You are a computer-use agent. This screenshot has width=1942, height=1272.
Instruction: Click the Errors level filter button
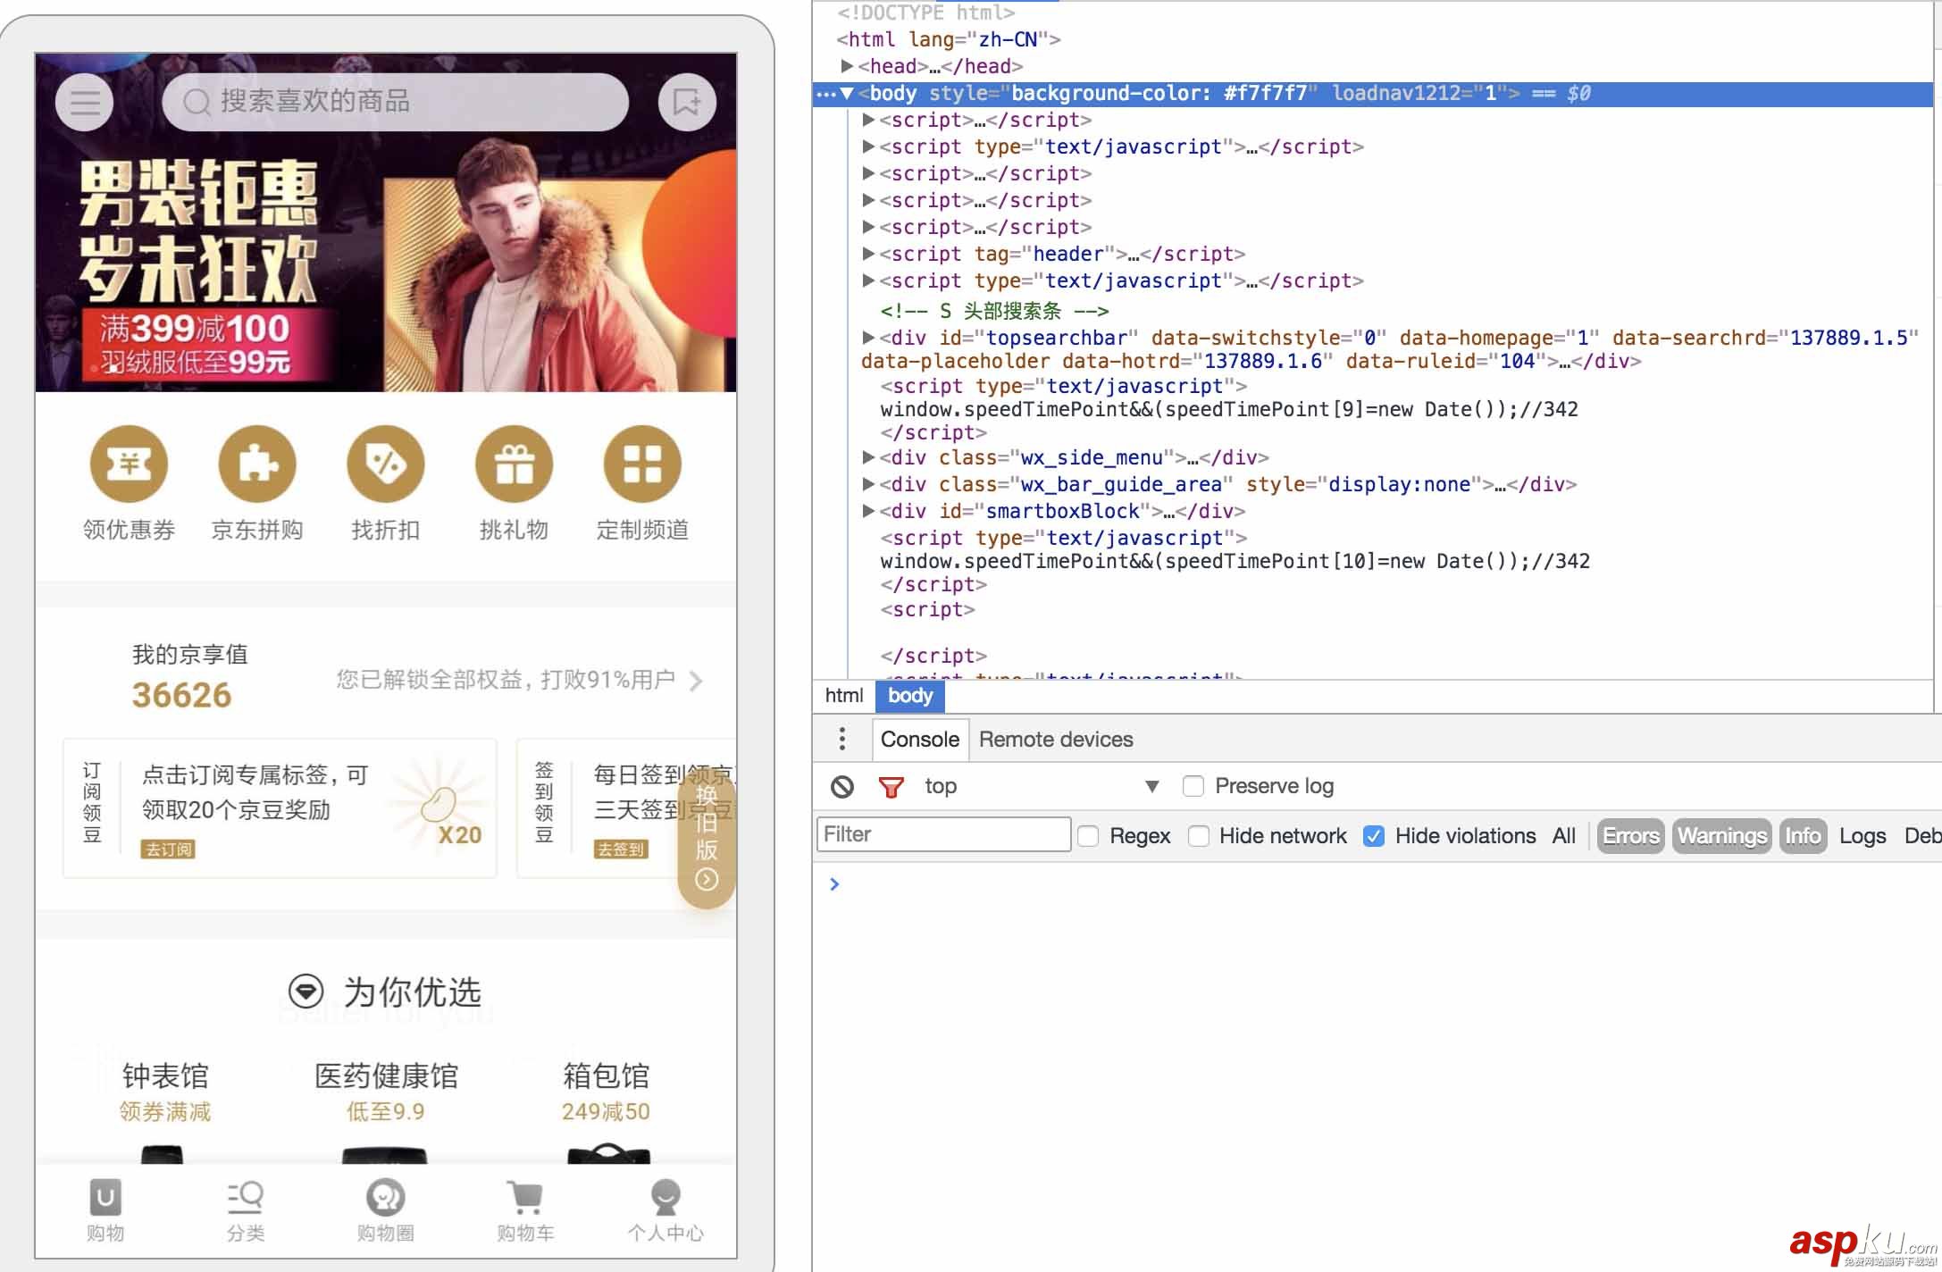click(x=1630, y=836)
